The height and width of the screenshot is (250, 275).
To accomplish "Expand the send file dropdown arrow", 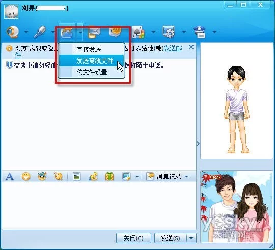I will coord(80,32).
